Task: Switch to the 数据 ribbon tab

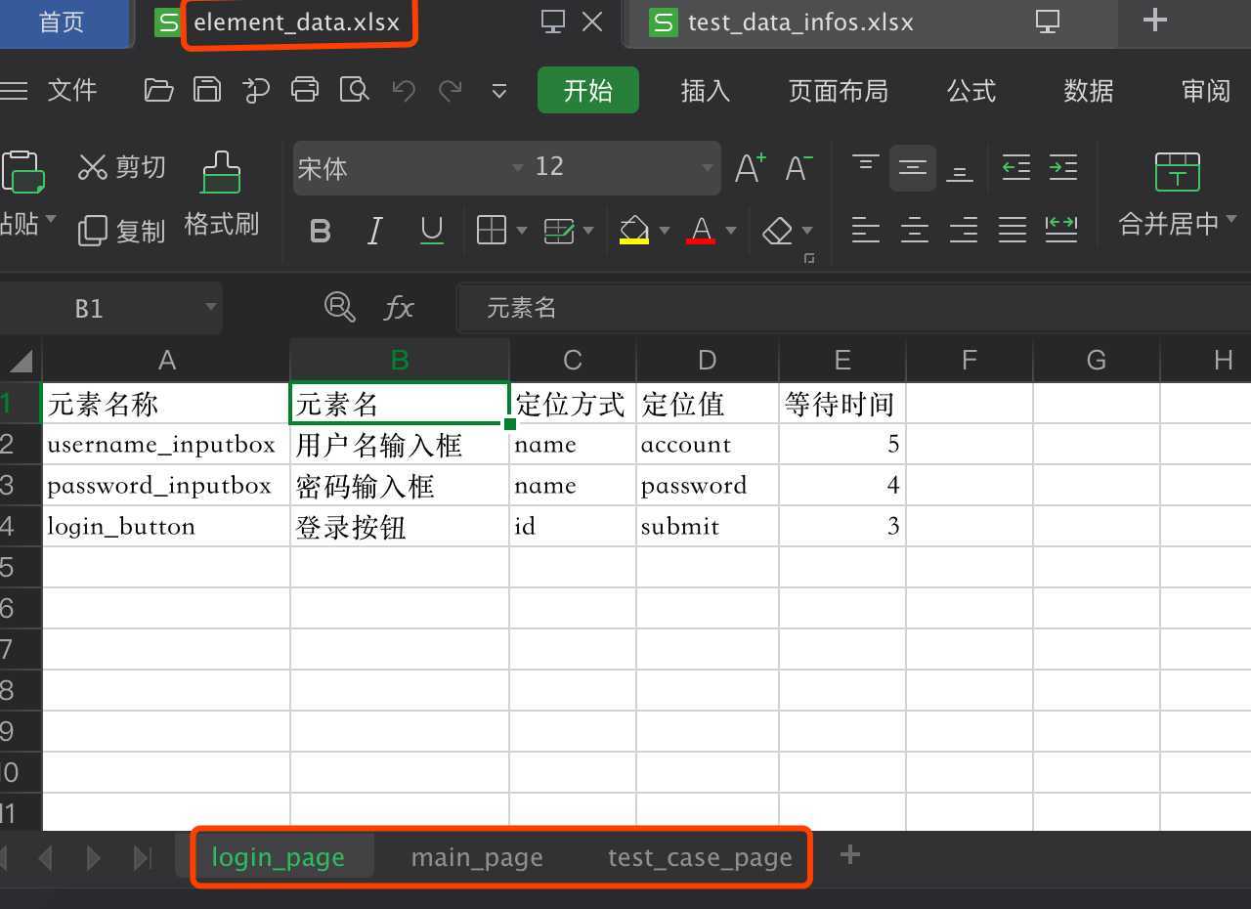Action: tap(1089, 91)
